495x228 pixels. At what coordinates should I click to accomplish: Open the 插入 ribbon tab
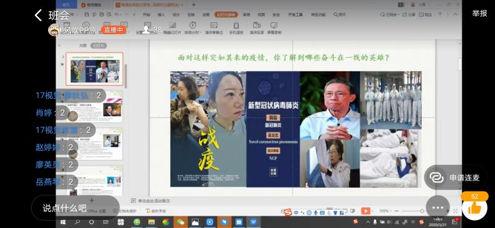pyautogui.click(x=161, y=14)
